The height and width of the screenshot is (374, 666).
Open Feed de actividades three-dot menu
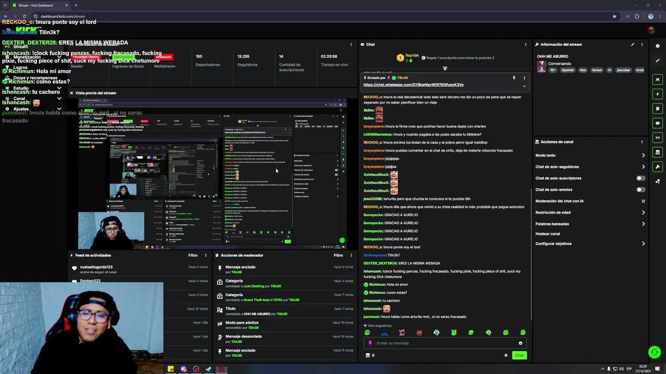(206, 256)
